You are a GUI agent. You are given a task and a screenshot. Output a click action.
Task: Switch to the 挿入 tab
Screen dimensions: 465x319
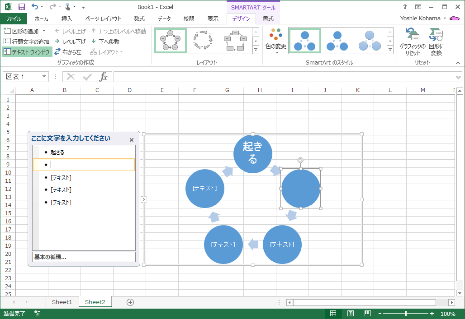pyautogui.click(x=67, y=18)
